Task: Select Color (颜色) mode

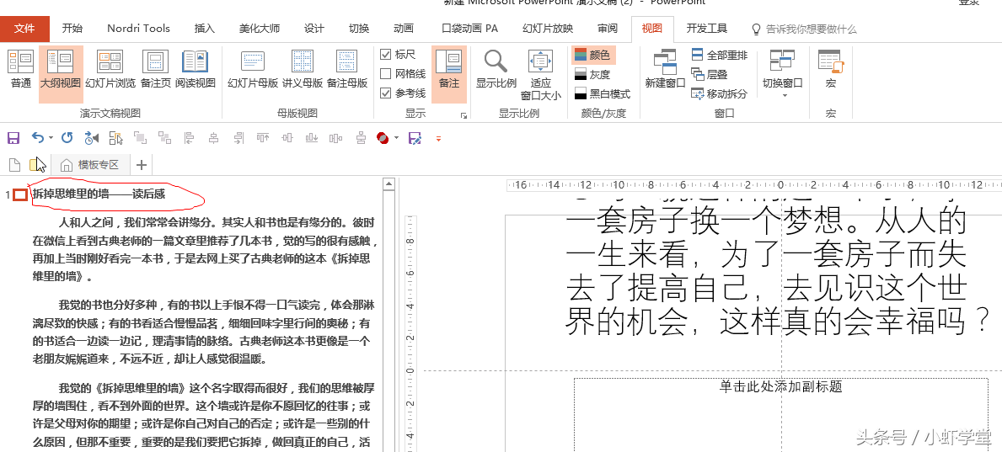Action: click(592, 56)
